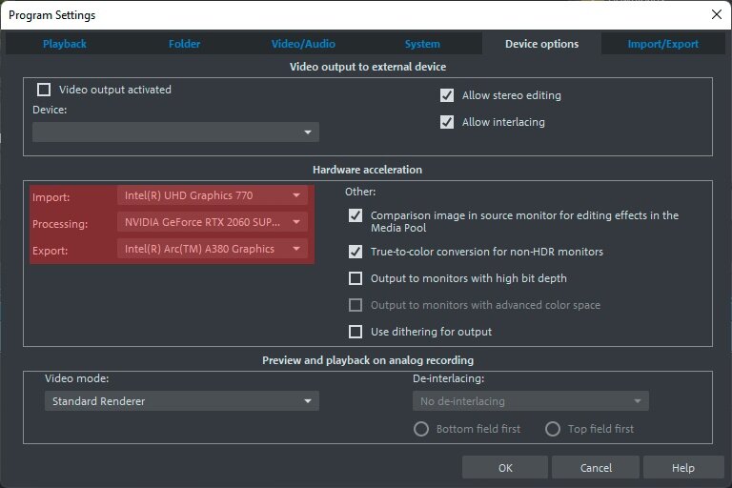The width and height of the screenshot is (732, 488).
Task: Uncheck Allow stereo editing
Action: 447,95
